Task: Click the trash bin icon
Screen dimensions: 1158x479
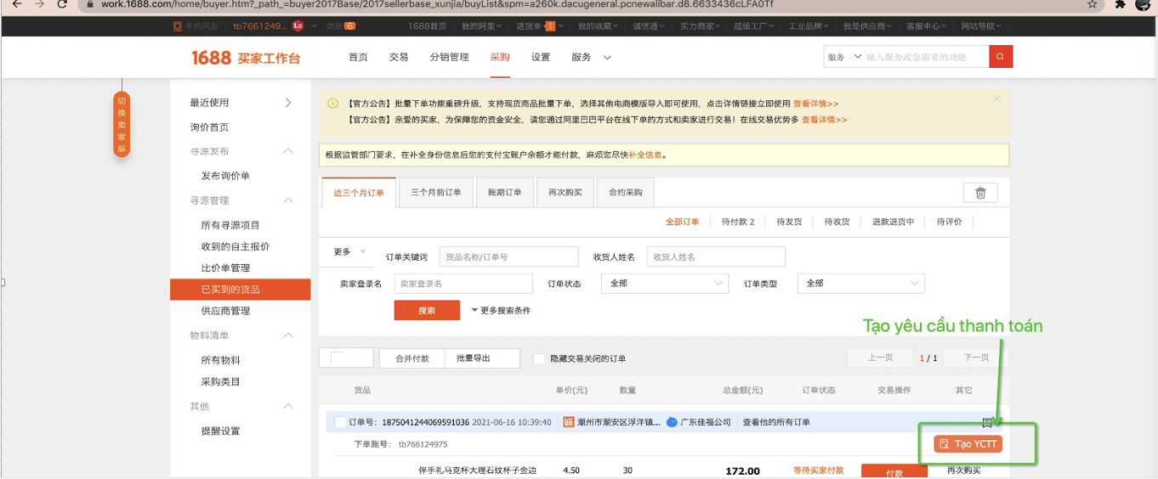Action: 980,193
